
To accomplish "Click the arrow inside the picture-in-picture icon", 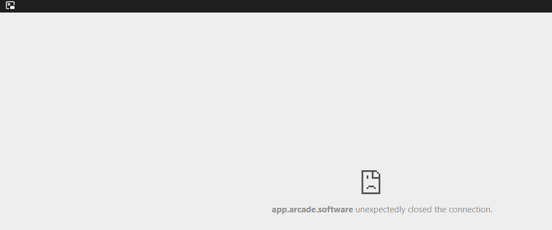I will 9,4.
